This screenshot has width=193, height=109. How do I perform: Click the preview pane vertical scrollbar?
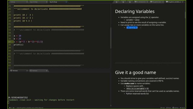pos(185,15)
